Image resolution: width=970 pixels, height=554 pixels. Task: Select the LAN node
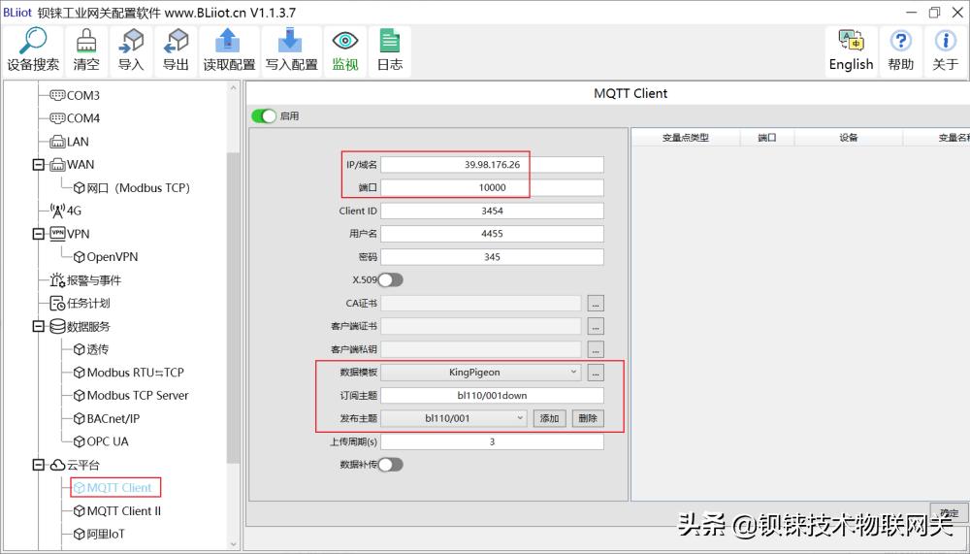[x=69, y=142]
